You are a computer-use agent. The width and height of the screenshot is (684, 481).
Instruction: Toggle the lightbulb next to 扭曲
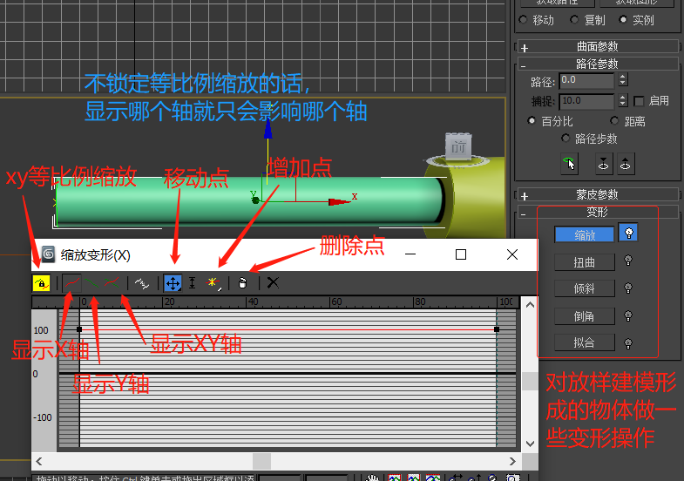point(628,261)
